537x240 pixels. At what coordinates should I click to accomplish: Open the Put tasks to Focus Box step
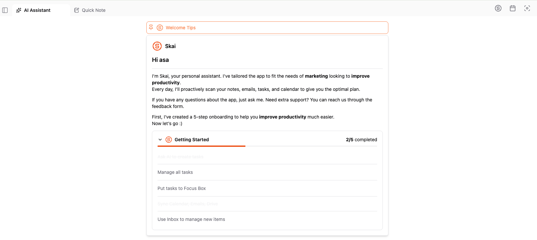pos(267,188)
